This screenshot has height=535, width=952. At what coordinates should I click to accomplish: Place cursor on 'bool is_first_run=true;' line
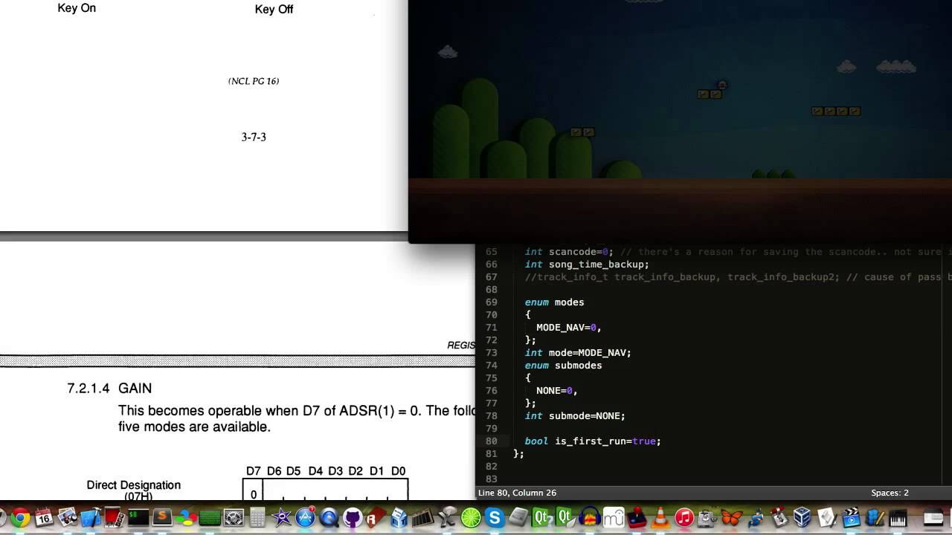(593, 441)
